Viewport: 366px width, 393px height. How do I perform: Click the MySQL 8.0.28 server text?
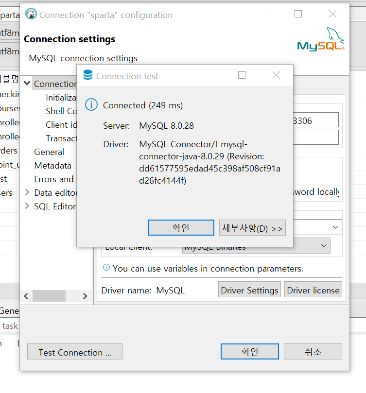167,125
